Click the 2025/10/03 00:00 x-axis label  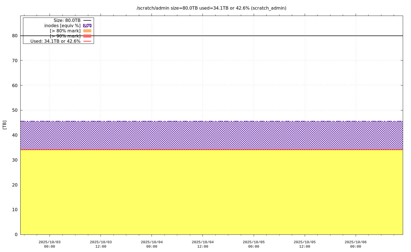click(50, 244)
